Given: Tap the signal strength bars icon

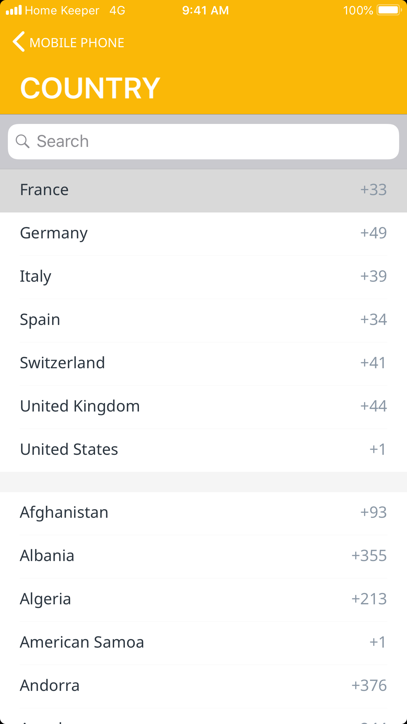Looking at the screenshot, I should (x=14, y=10).
